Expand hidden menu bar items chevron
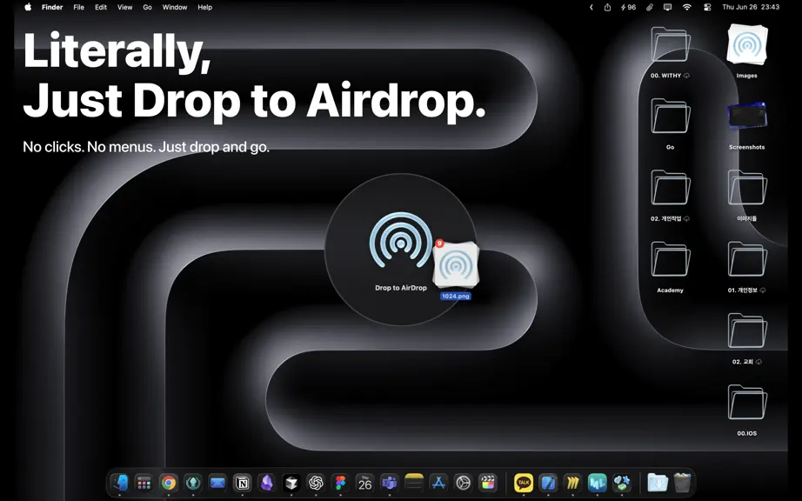Image resolution: width=802 pixels, height=501 pixels. pyautogui.click(x=591, y=7)
